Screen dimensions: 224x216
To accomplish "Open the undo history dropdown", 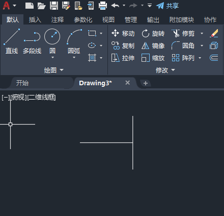I will click(124, 6).
